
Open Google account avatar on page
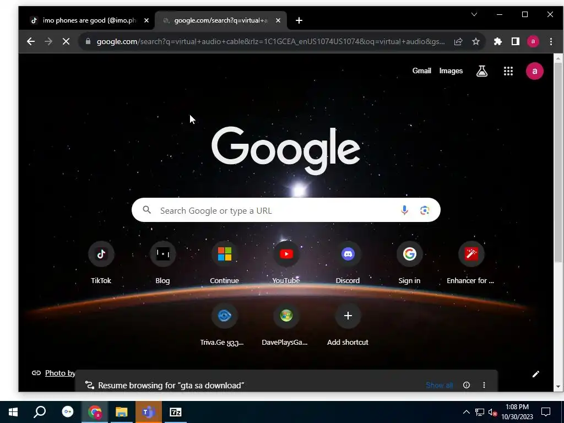(x=535, y=71)
